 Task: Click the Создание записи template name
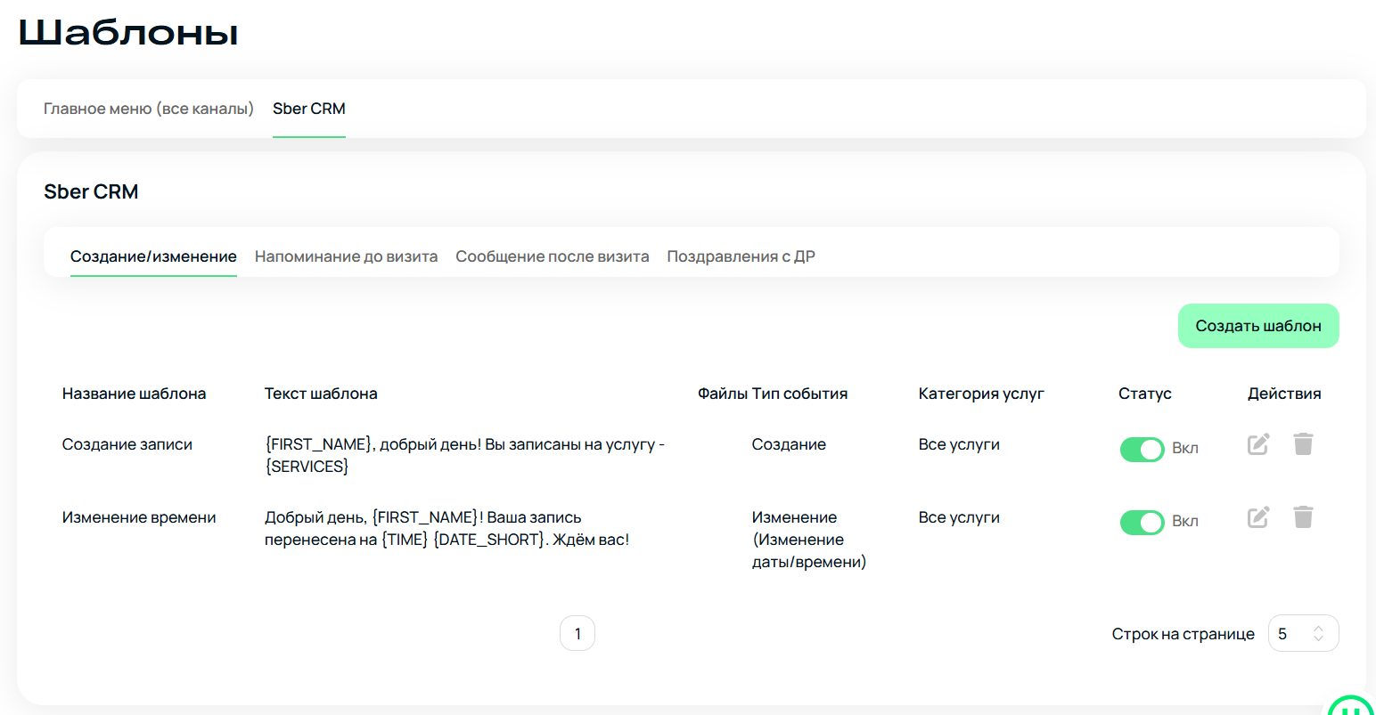click(x=127, y=444)
